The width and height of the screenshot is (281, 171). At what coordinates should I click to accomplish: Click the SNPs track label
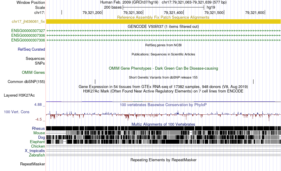pos(40,63)
